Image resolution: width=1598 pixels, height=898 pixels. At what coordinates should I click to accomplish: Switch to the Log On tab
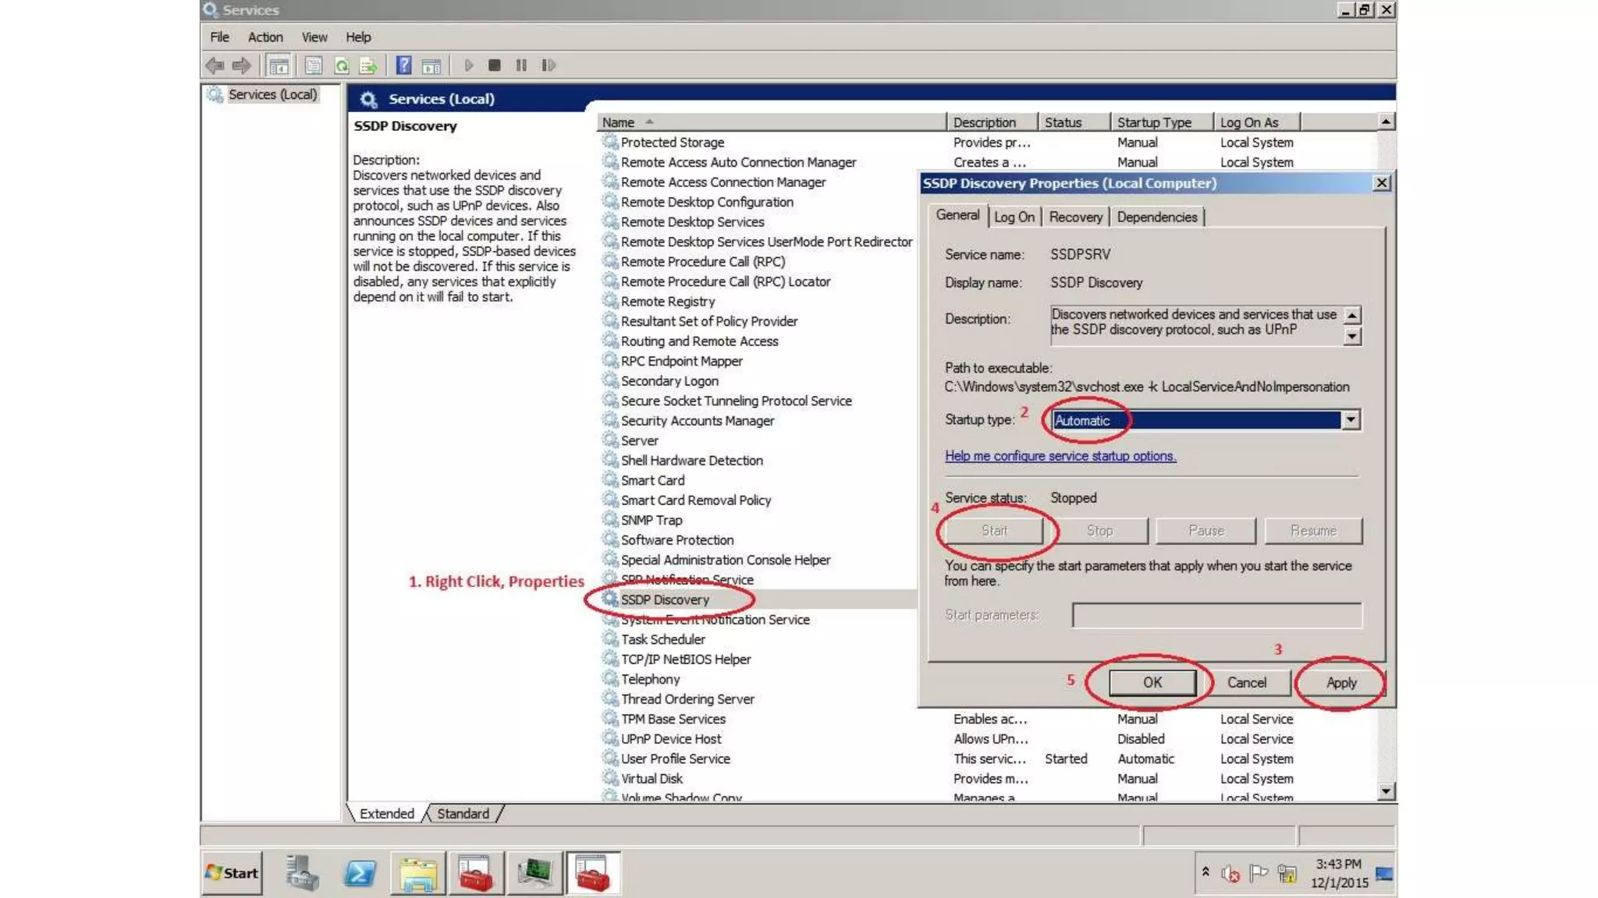click(1014, 217)
